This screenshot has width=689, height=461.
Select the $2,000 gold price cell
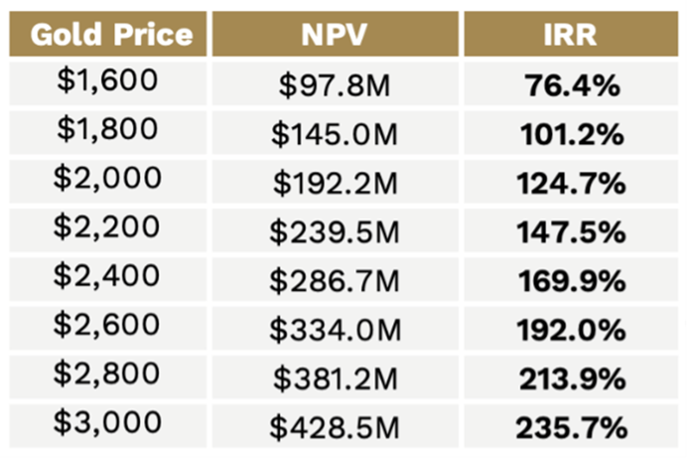click(x=108, y=181)
